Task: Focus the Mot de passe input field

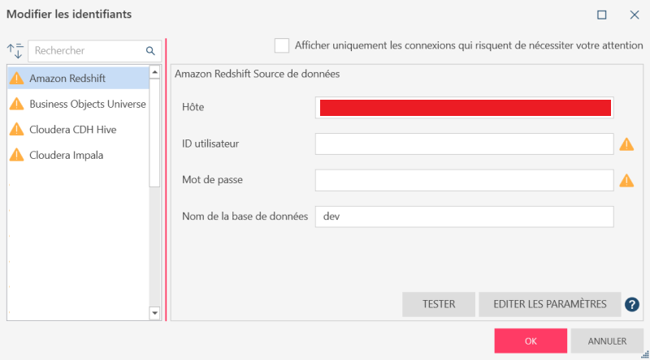Action: pyautogui.click(x=464, y=180)
